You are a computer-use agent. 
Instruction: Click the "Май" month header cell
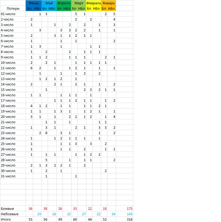pos(49,3)
